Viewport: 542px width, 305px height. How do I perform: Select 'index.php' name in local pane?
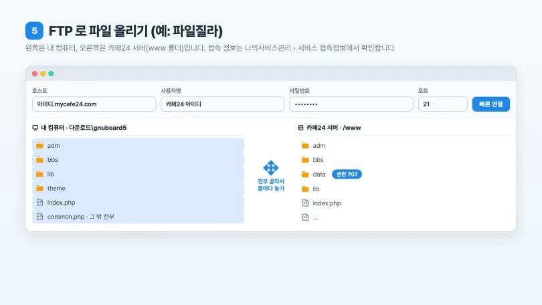pos(61,203)
